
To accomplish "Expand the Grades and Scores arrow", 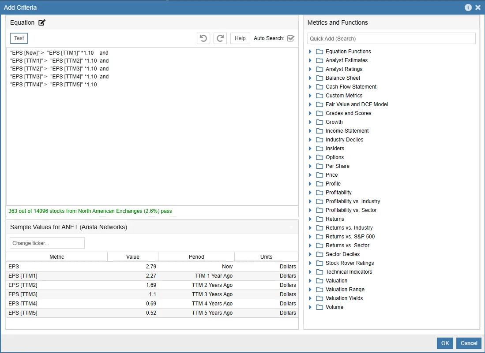I will (x=310, y=113).
